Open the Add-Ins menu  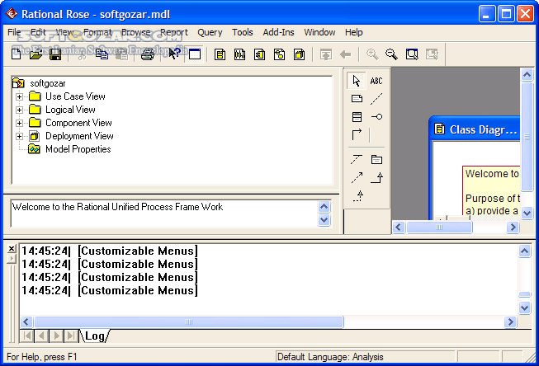pyautogui.click(x=278, y=32)
